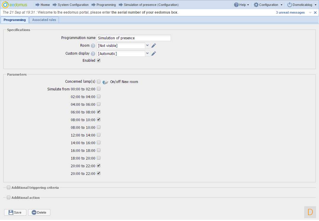Click the help question mark next to Room
This screenshot has height=221, width=319.
point(93,46)
